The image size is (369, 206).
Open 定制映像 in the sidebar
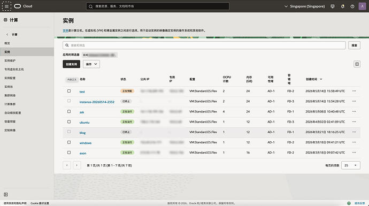click(x=10, y=130)
